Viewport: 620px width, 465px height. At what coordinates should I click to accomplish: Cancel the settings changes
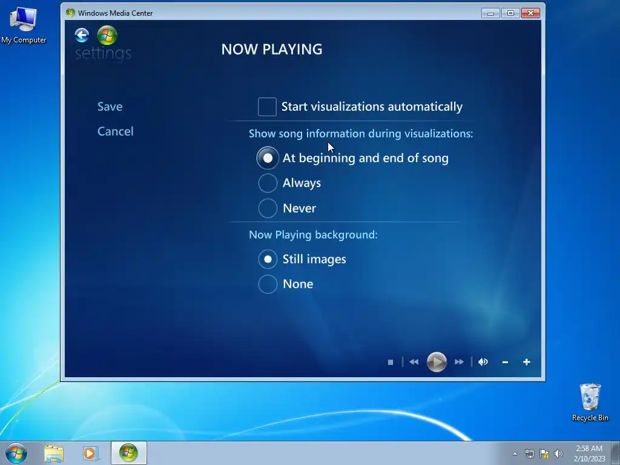click(x=116, y=131)
